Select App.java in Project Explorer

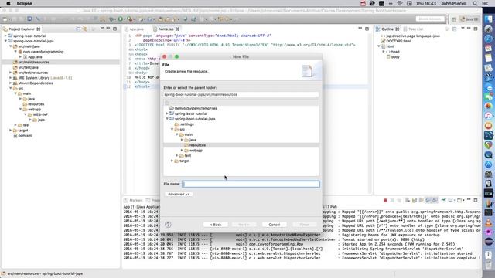click(35, 57)
